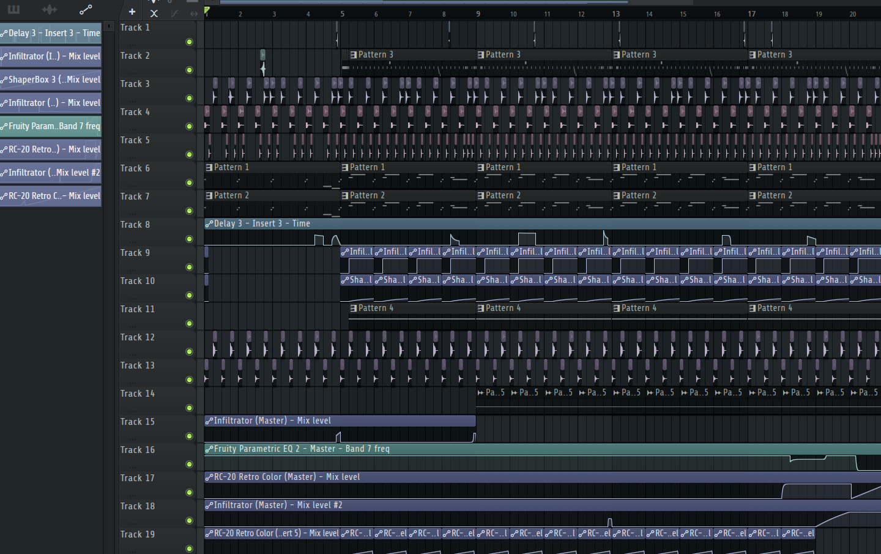Jump to bar 13 on the timeline ruler
Screen dimensions: 881x554
(x=615, y=13)
